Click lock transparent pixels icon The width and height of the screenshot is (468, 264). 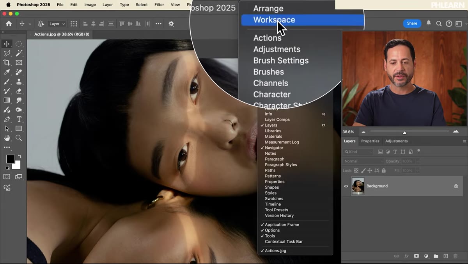point(356,171)
